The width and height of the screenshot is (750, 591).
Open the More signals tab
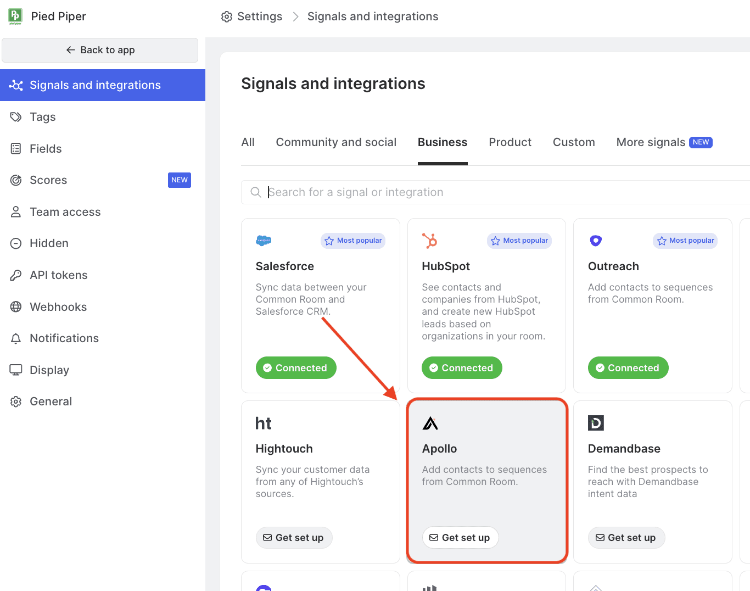pos(664,142)
